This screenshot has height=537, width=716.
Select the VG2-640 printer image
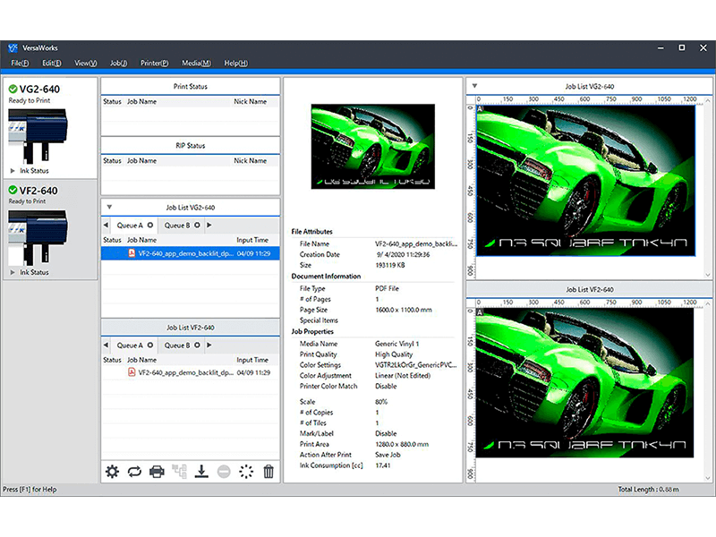pos(38,136)
